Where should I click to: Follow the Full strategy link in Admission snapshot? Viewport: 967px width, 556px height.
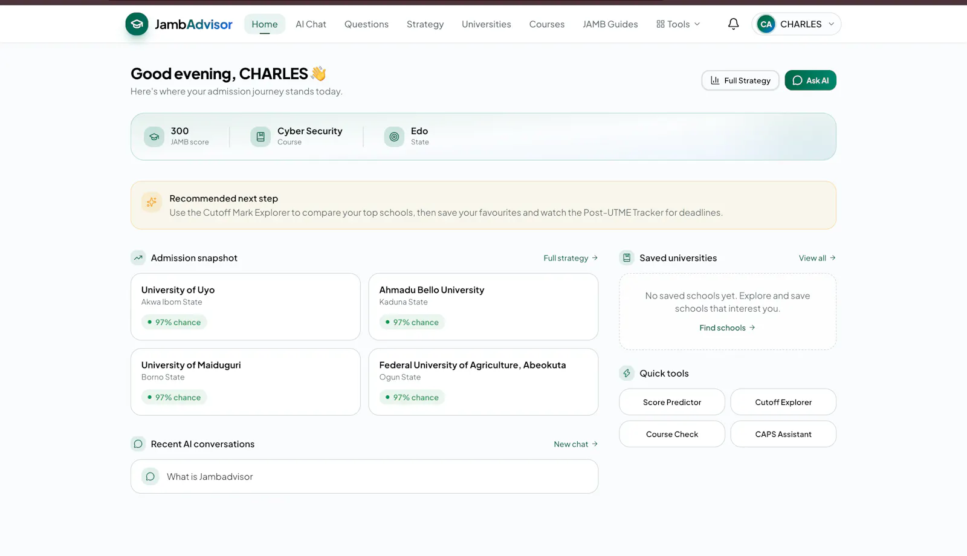(x=571, y=258)
